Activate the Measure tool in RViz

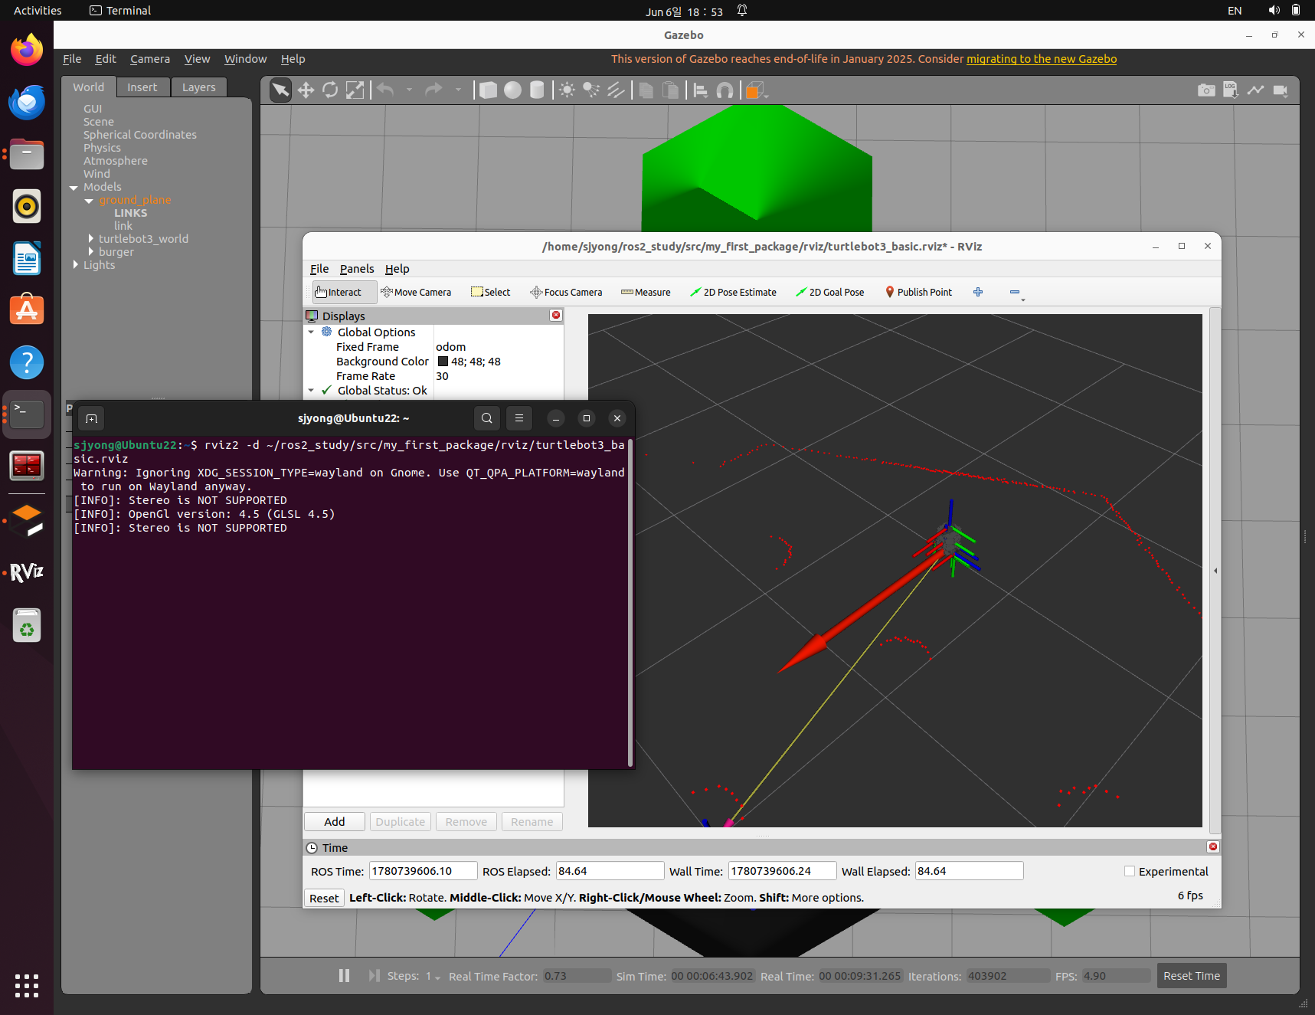[646, 292]
